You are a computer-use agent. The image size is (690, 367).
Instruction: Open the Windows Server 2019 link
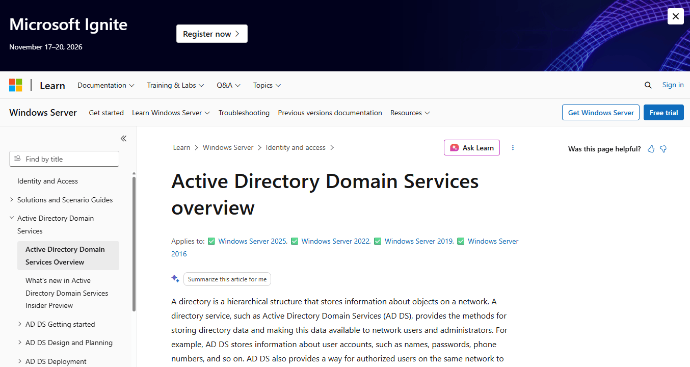coord(418,241)
